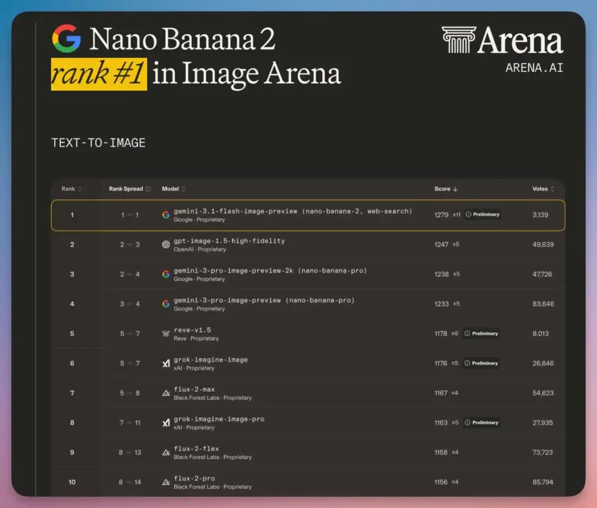Screen dimensions: 597x508
Task: Click Preliminary badge in grok-imagine-image-pro row
Action: click(481, 423)
